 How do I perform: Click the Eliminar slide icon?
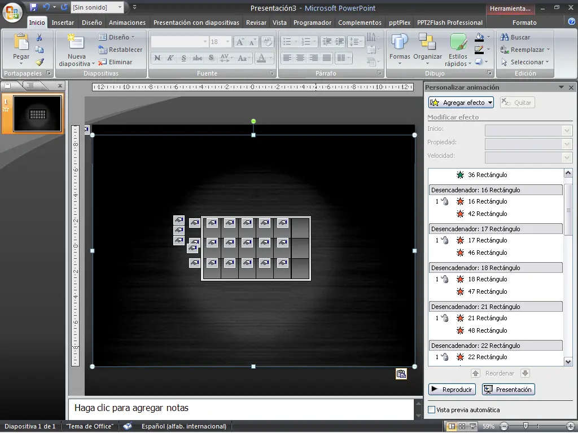(x=102, y=62)
